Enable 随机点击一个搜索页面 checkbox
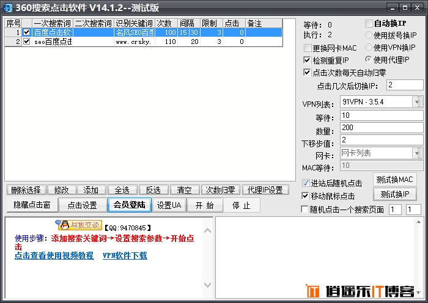 [x=304, y=209]
